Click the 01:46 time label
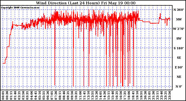This screenshot has width=186, height=101. tap(15, 95)
